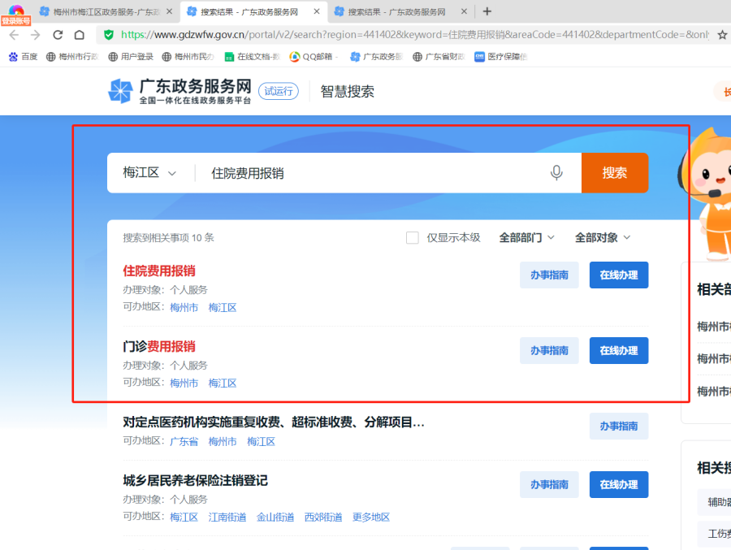Open the 医疗保障 bookmark
The image size is (731, 550).
click(501, 56)
